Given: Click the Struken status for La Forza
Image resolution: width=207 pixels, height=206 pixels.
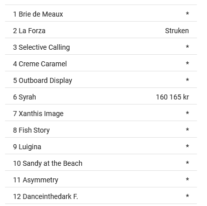Looking at the screenshot, I should coord(177,31).
